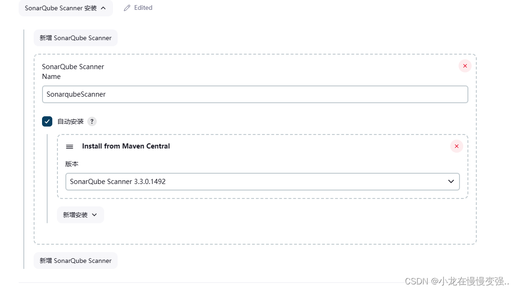Click the up chevron beside SonarQube Scanner 安装

point(103,8)
